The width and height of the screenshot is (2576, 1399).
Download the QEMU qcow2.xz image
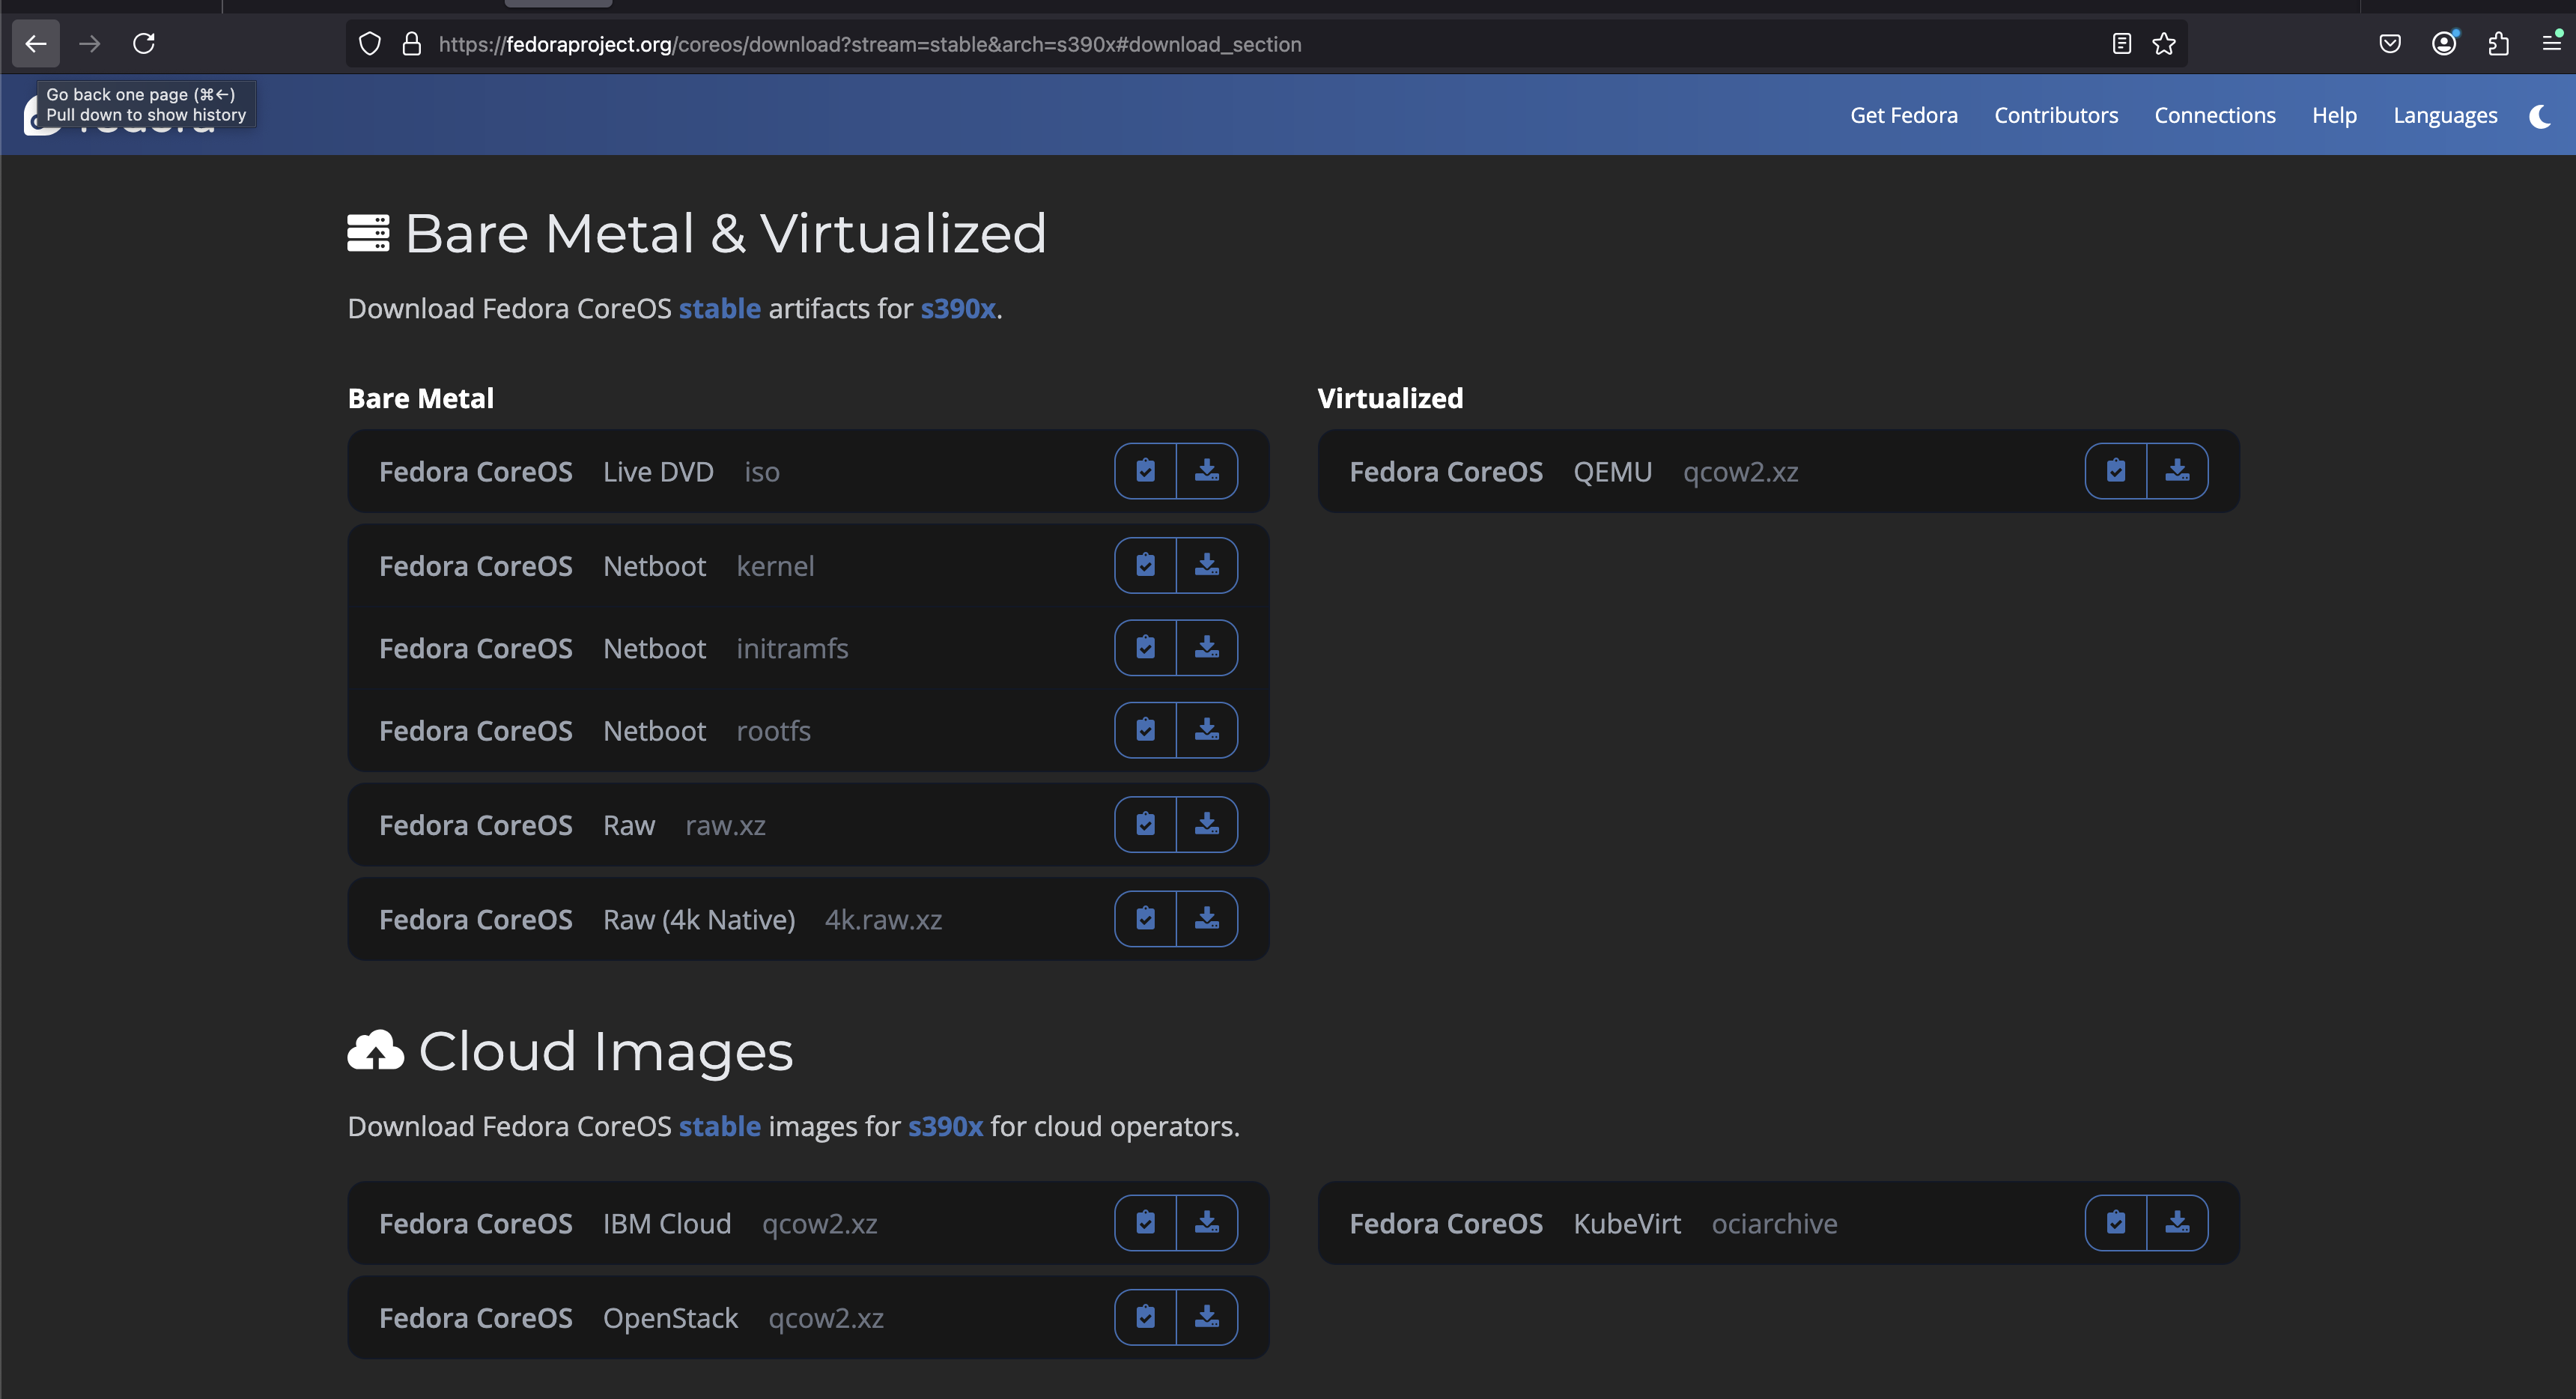pos(2177,471)
